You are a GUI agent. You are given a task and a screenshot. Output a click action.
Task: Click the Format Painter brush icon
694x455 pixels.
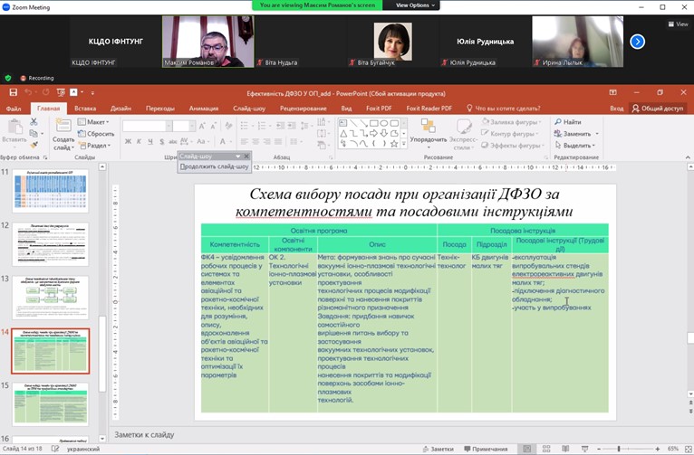[34, 145]
